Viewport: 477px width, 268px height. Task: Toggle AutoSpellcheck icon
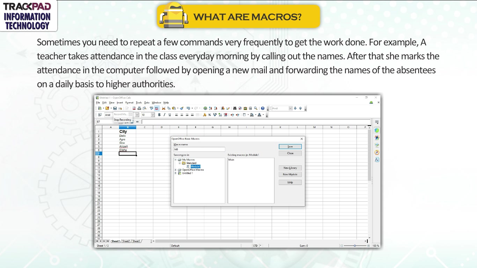point(157,108)
